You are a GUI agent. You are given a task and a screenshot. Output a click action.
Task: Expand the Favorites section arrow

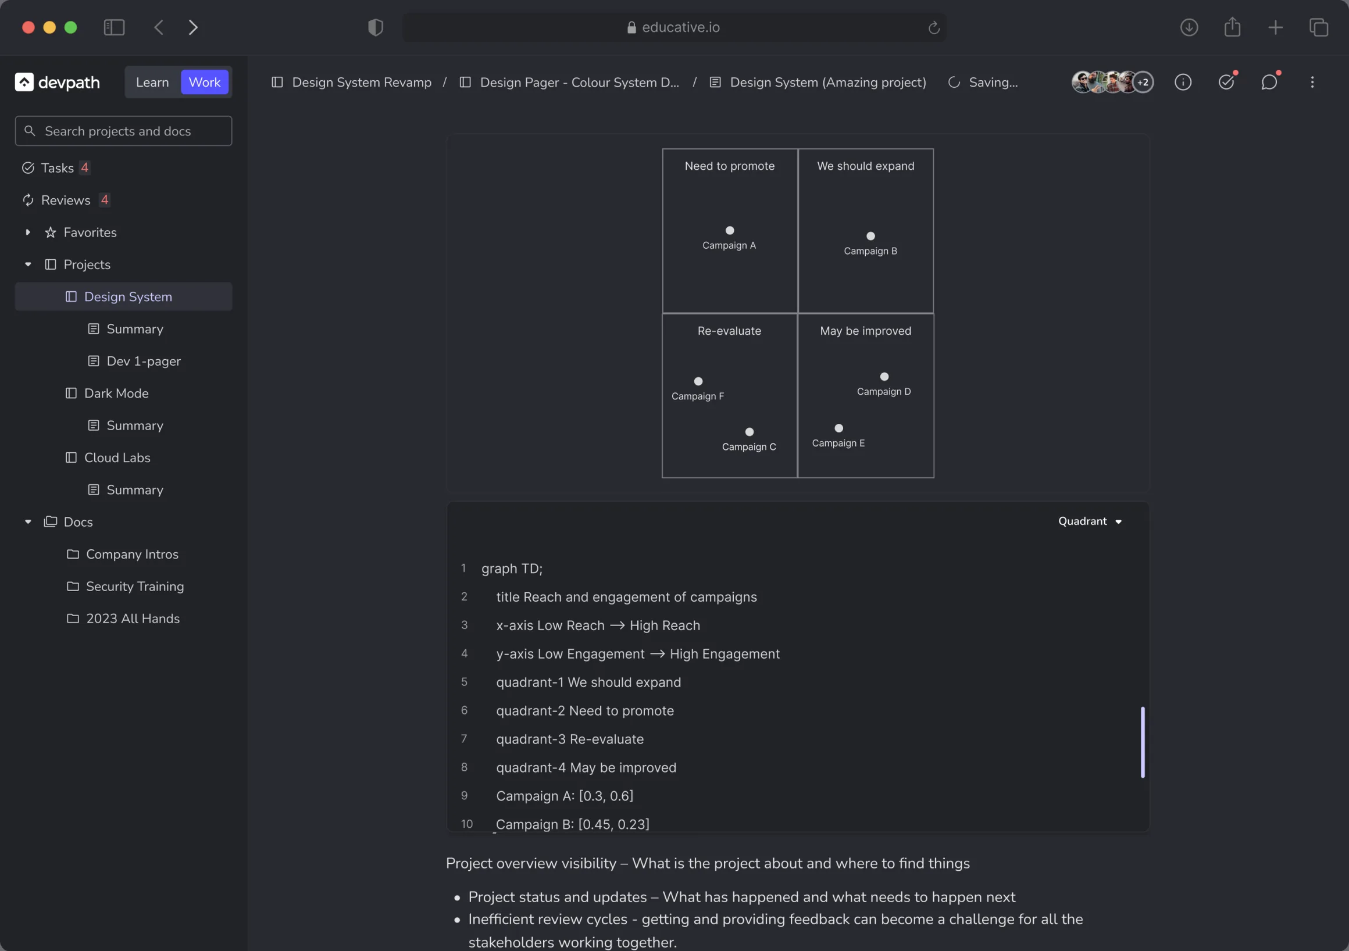click(27, 233)
